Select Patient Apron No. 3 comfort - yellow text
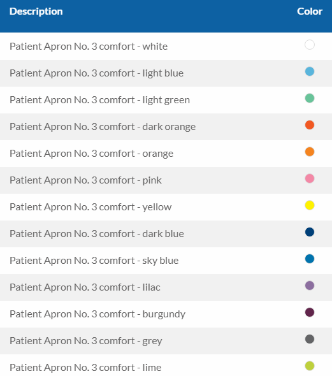This screenshot has width=332, height=376. click(x=90, y=207)
